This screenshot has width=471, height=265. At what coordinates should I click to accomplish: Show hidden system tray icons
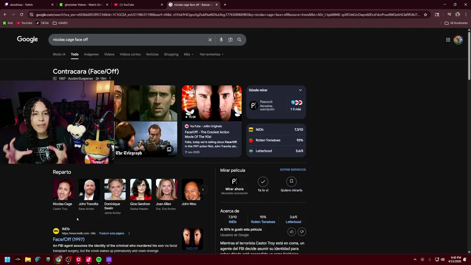coord(415,259)
